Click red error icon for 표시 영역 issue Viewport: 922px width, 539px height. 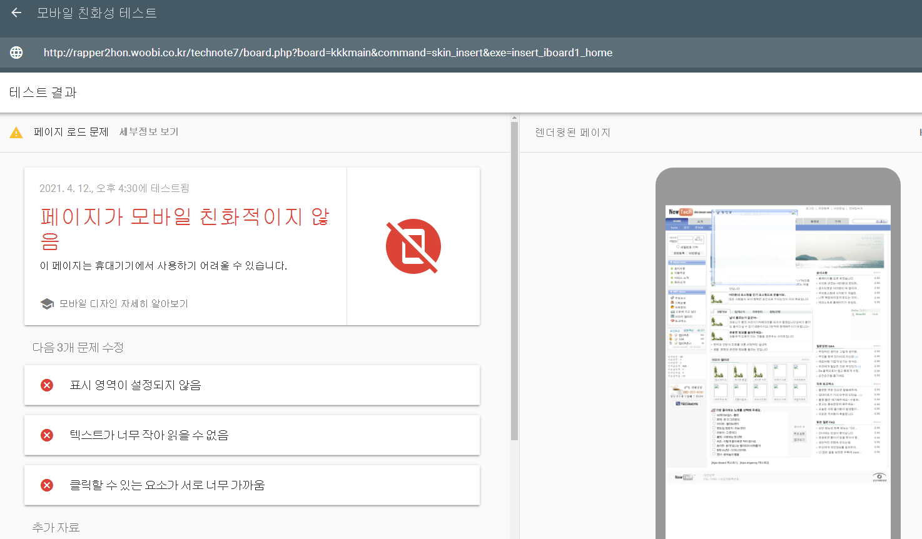click(47, 385)
